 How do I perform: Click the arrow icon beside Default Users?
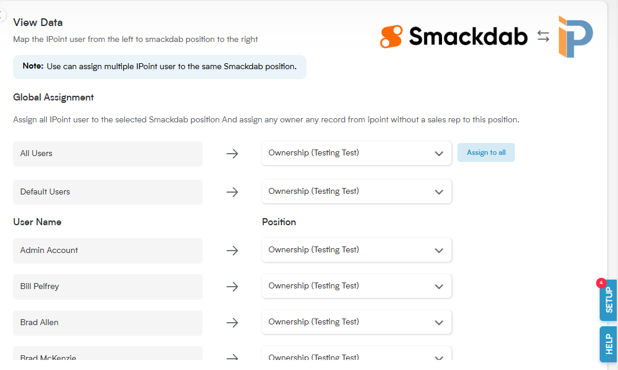click(232, 192)
